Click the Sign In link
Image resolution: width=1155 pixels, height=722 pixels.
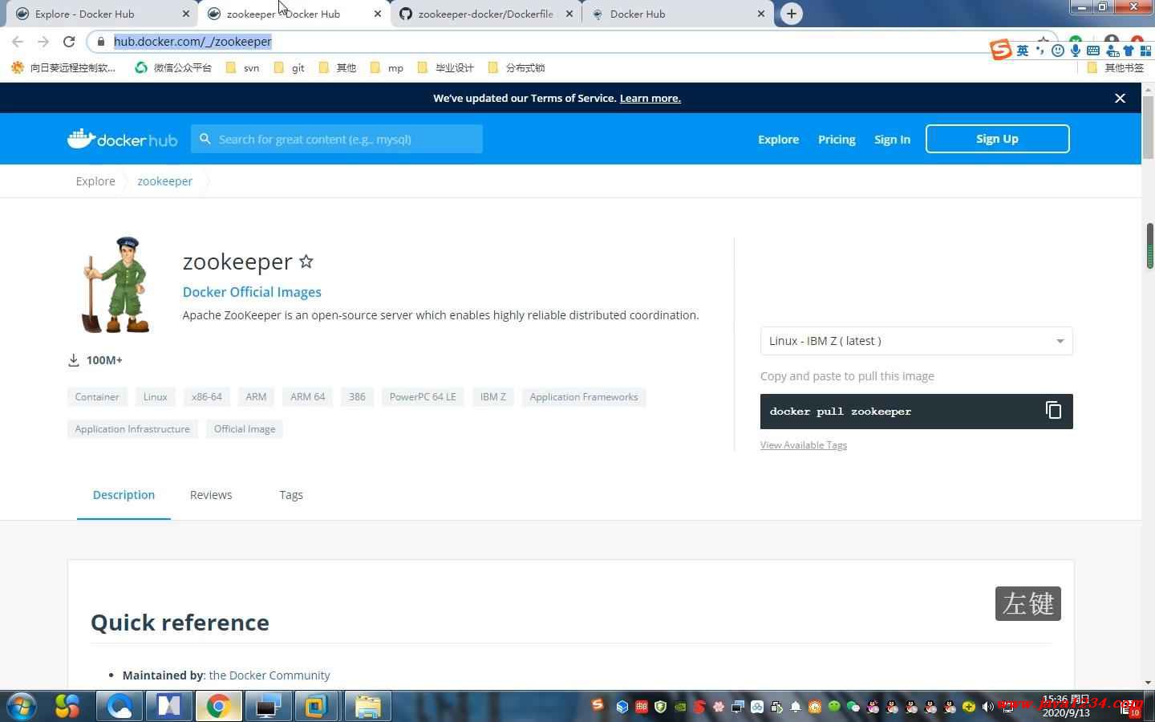point(892,140)
